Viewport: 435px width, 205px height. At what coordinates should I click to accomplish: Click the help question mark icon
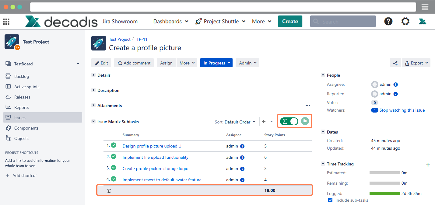388,21
